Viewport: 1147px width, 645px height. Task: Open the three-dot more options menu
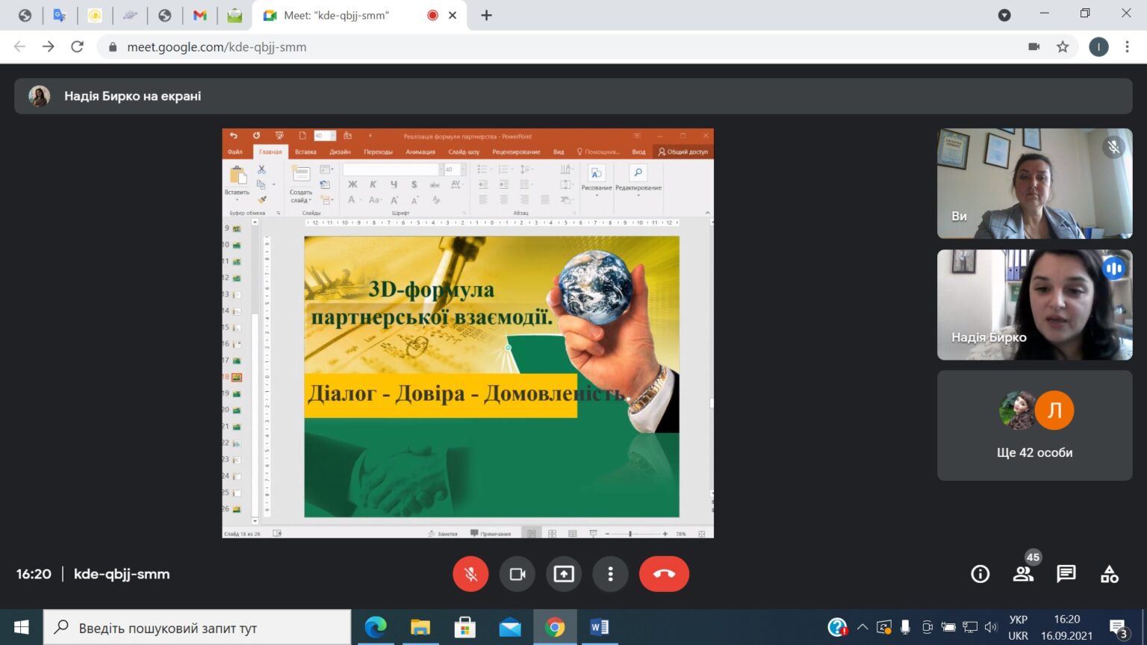coord(610,574)
